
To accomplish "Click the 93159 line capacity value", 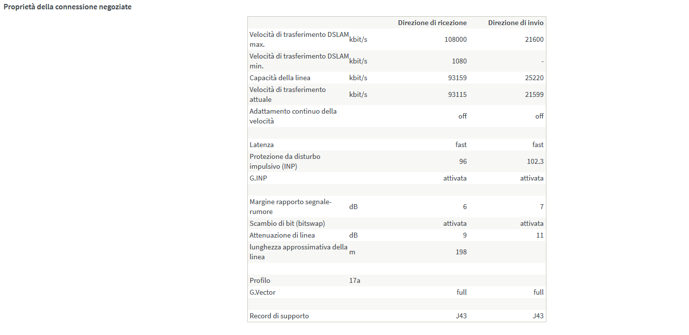I will tap(457, 78).
